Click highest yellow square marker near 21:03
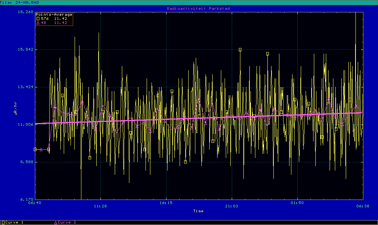378x225 pixels. pyautogui.click(x=240, y=49)
